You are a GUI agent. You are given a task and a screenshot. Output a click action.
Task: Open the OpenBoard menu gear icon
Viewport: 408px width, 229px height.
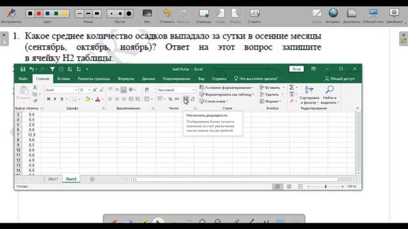point(394,13)
